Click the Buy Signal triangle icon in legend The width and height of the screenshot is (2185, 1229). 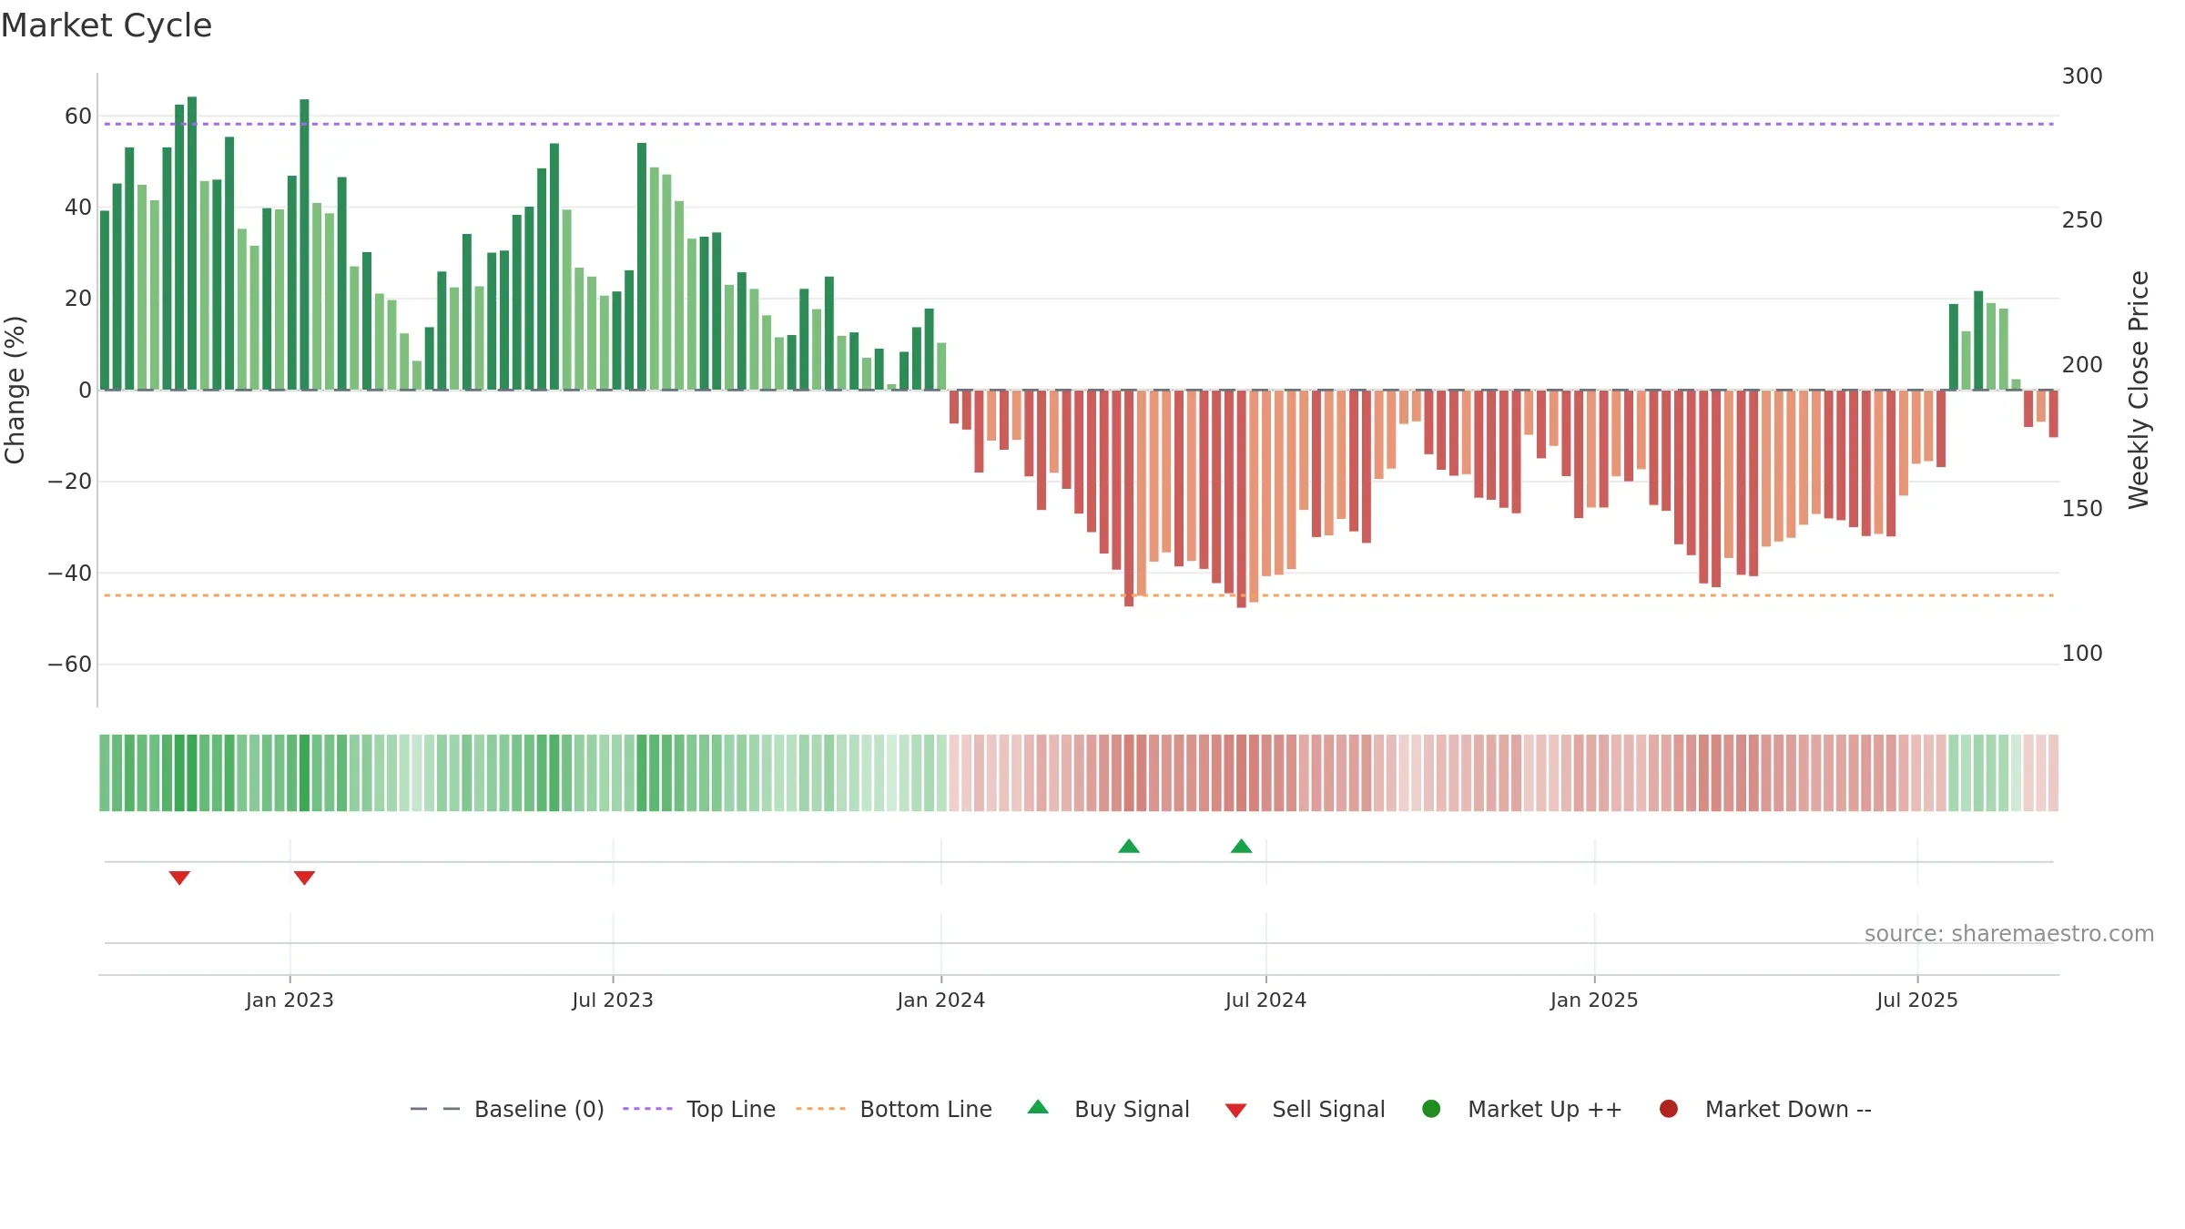point(1038,1107)
